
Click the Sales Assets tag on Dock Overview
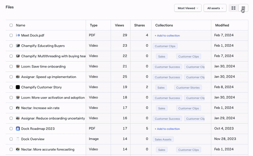[x=163, y=140]
